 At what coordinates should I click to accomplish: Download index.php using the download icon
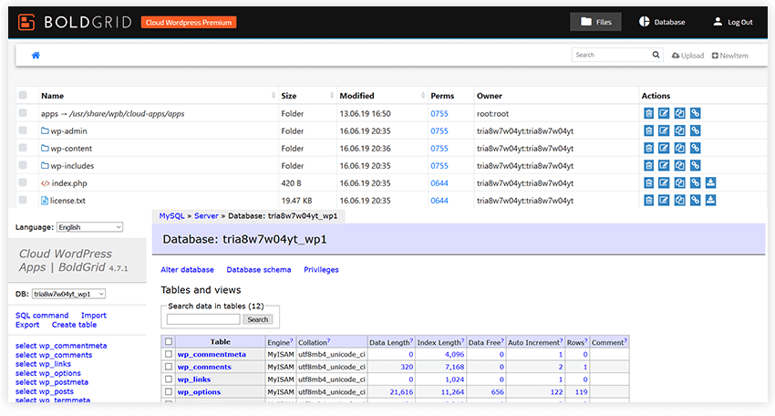click(710, 182)
